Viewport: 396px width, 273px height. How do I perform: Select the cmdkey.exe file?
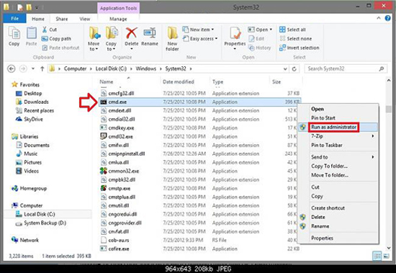coord(121,128)
